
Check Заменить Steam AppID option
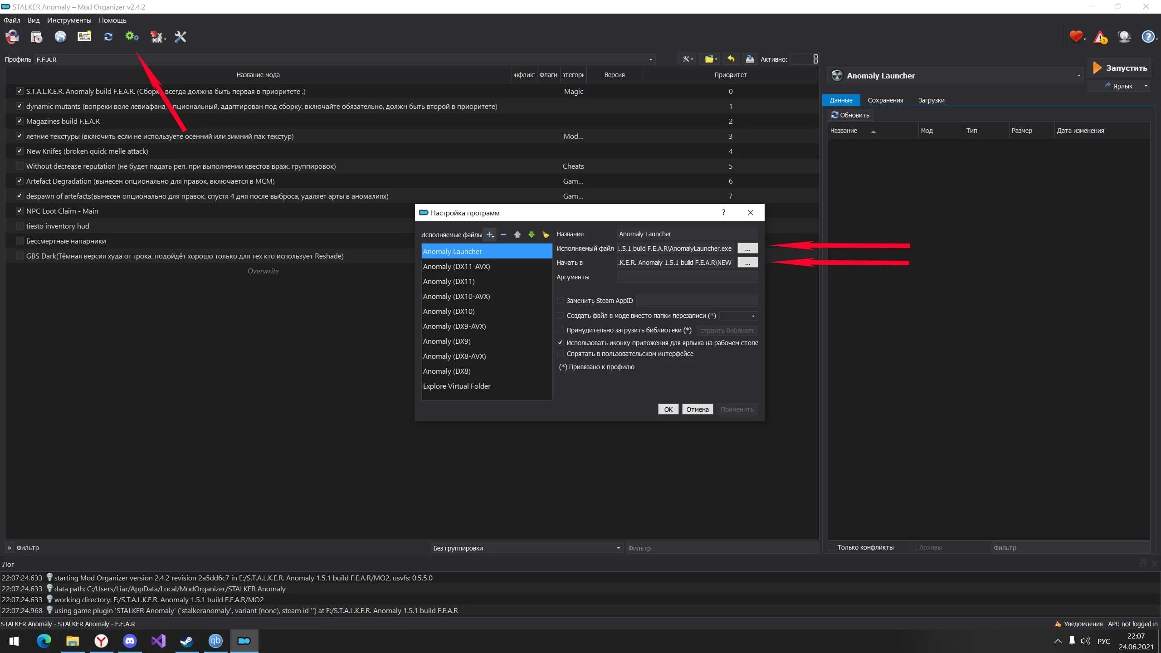click(x=561, y=301)
